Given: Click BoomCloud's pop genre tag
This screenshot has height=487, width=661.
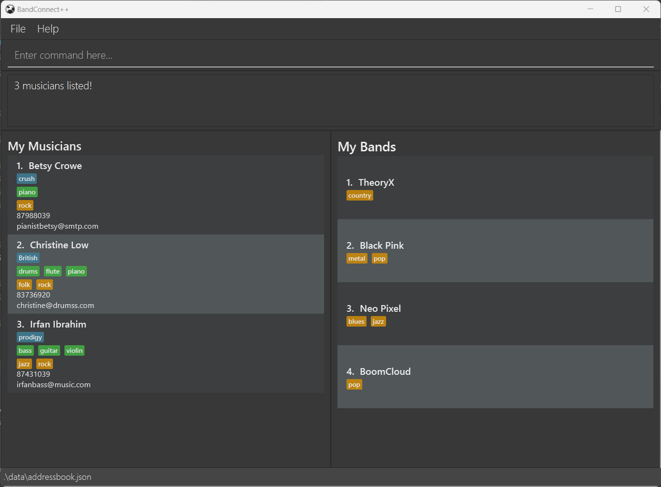Looking at the screenshot, I should (x=355, y=385).
